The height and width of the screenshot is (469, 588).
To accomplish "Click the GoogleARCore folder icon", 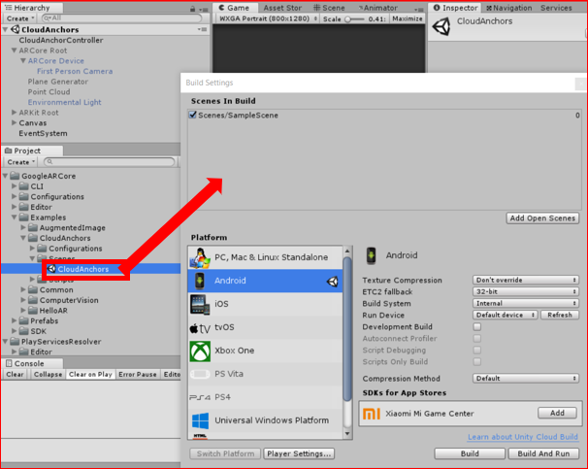I will pyautogui.click(x=15, y=176).
